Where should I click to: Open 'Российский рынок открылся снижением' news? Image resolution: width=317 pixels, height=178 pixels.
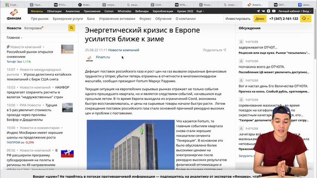[30, 54]
